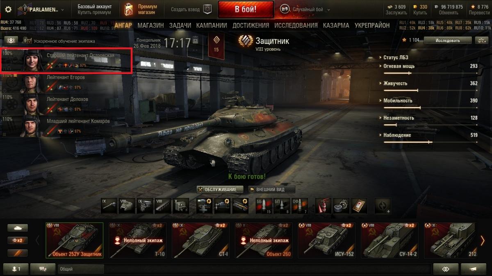Start battle with В бой! button

tap(246, 9)
